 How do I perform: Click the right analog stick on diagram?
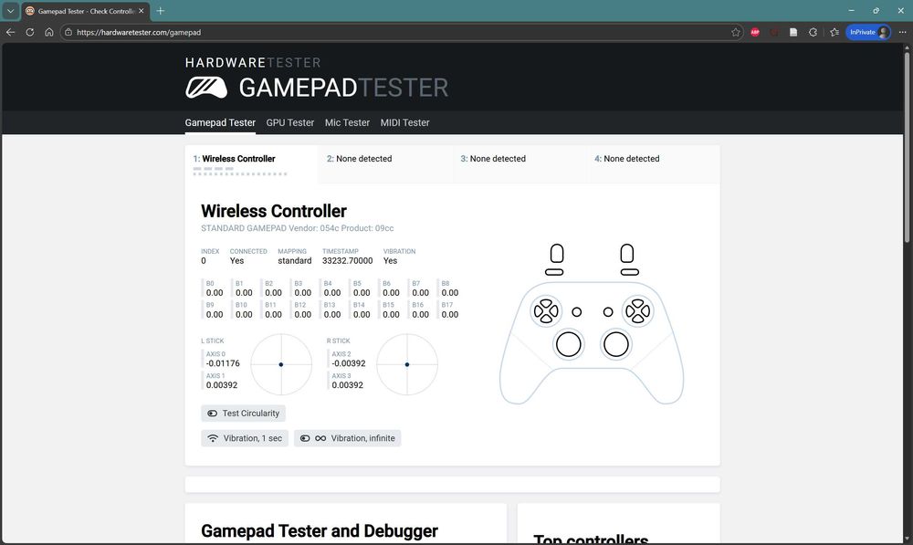tap(616, 345)
